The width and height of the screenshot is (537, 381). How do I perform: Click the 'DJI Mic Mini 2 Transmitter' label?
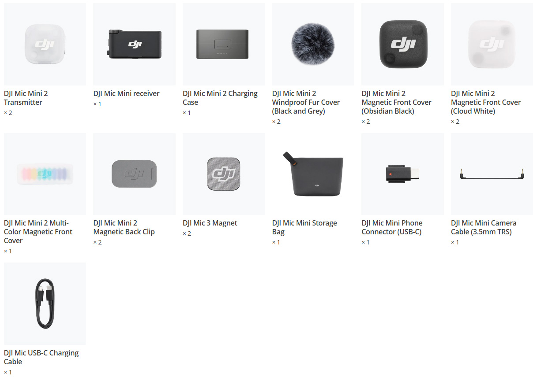click(x=26, y=98)
